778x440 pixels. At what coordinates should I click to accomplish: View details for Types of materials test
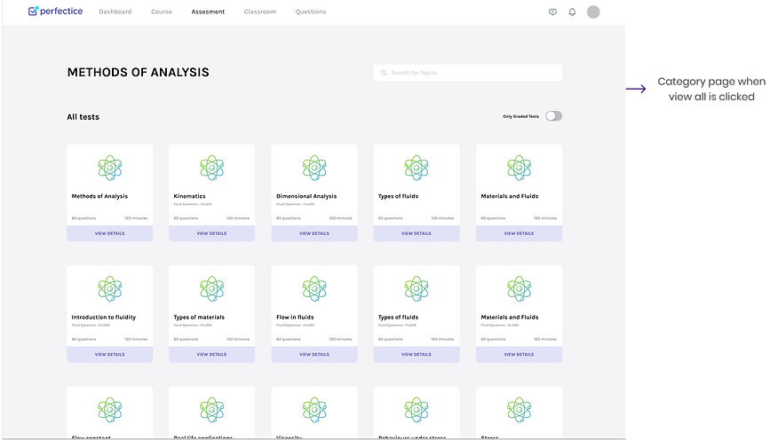click(x=212, y=354)
